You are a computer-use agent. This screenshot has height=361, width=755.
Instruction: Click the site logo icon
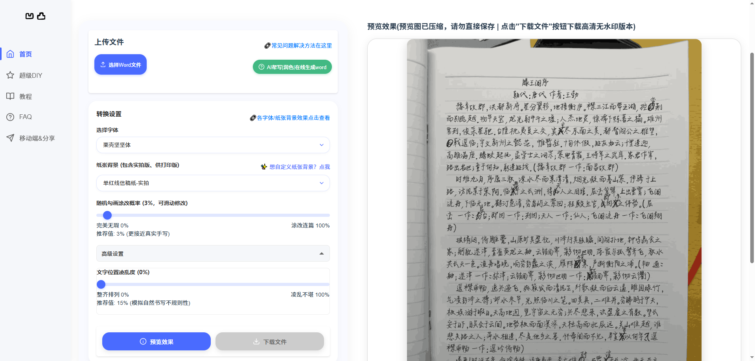(x=35, y=16)
